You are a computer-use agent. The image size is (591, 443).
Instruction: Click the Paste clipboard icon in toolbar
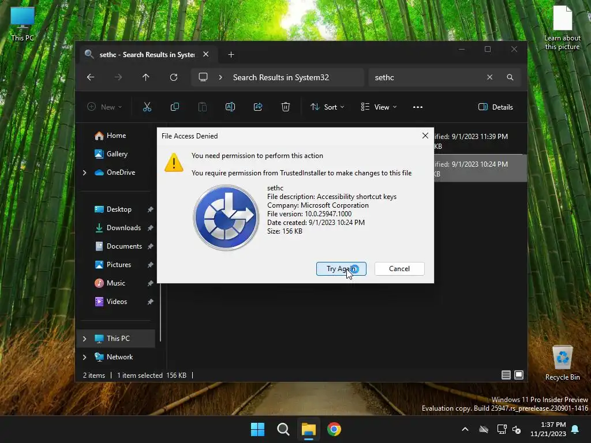point(203,107)
